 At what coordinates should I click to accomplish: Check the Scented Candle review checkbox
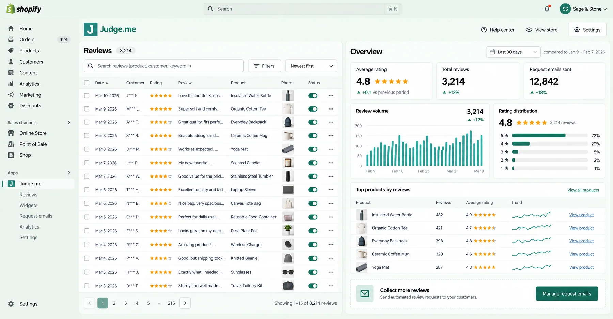[87, 163]
